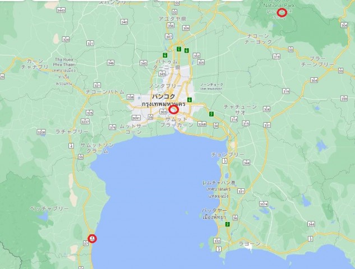Select the ナコーンパトム label
355x269 pixels.
105,92
